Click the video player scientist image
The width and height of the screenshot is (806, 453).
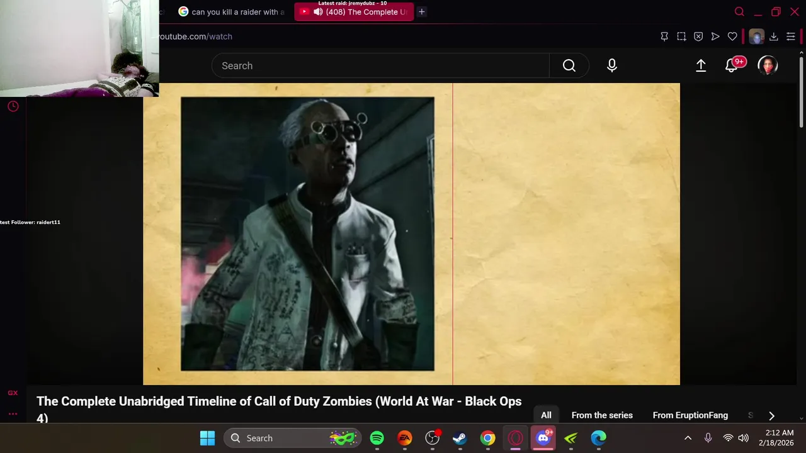pyautogui.click(x=307, y=233)
